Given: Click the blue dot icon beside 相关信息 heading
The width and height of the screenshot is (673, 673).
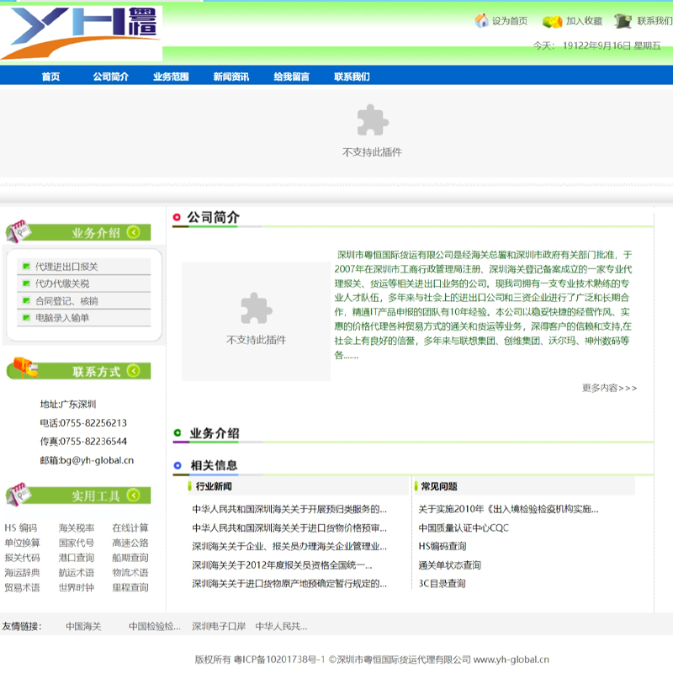Looking at the screenshot, I should coord(176,466).
